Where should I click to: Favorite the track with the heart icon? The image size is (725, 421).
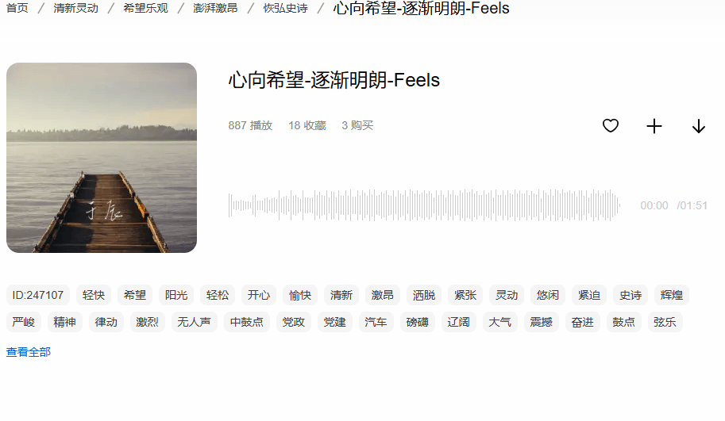tap(611, 125)
